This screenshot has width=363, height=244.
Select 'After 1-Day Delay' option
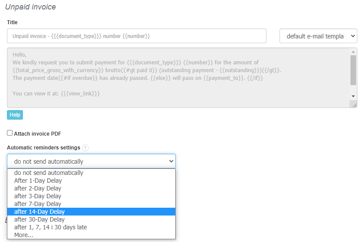[38, 181]
